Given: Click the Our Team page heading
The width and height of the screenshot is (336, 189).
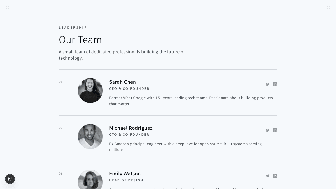Looking at the screenshot, I should 80,40.
